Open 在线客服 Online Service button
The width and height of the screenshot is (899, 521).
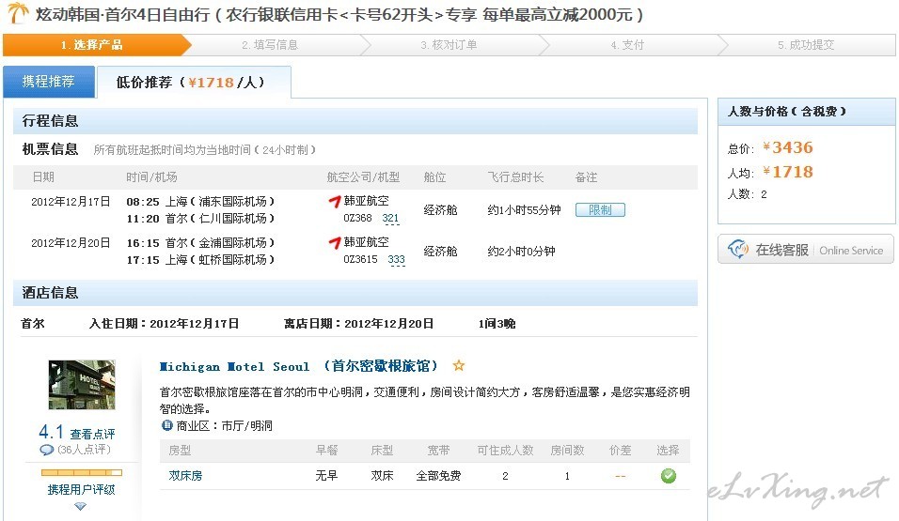click(806, 250)
